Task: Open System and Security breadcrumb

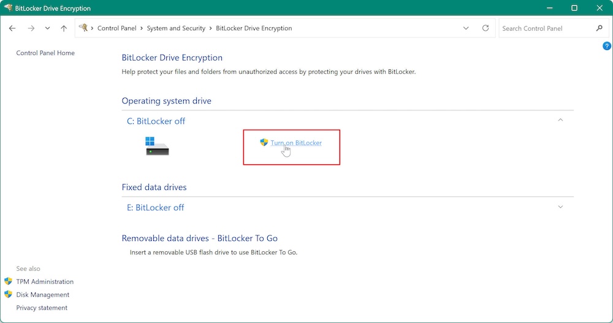Action: tap(176, 28)
